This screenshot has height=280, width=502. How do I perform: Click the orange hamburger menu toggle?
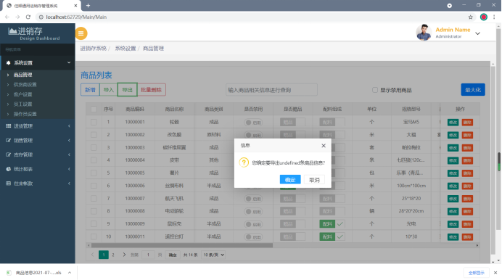click(81, 33)
